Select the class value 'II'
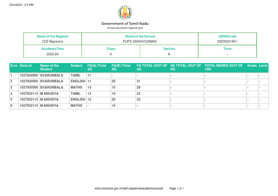The image size is (278, 196). coord(111,54)
